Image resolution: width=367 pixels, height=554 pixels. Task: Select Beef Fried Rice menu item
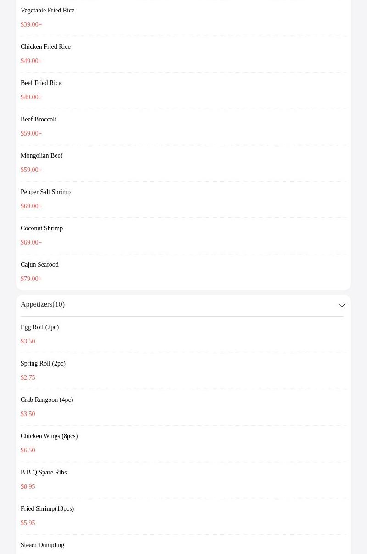(183, 90)
